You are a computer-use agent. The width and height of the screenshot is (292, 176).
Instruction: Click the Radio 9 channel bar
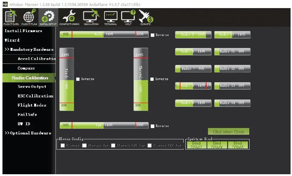[x=193, y=103]
